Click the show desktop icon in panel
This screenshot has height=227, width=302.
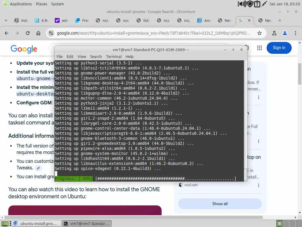point(5,223)
